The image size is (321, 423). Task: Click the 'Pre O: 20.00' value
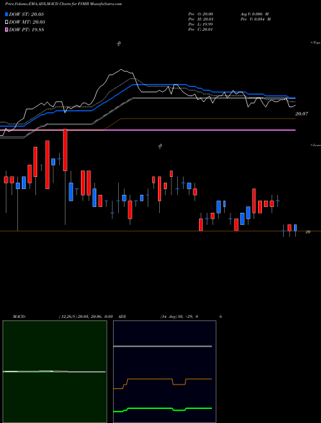click(x=200, y=14)
